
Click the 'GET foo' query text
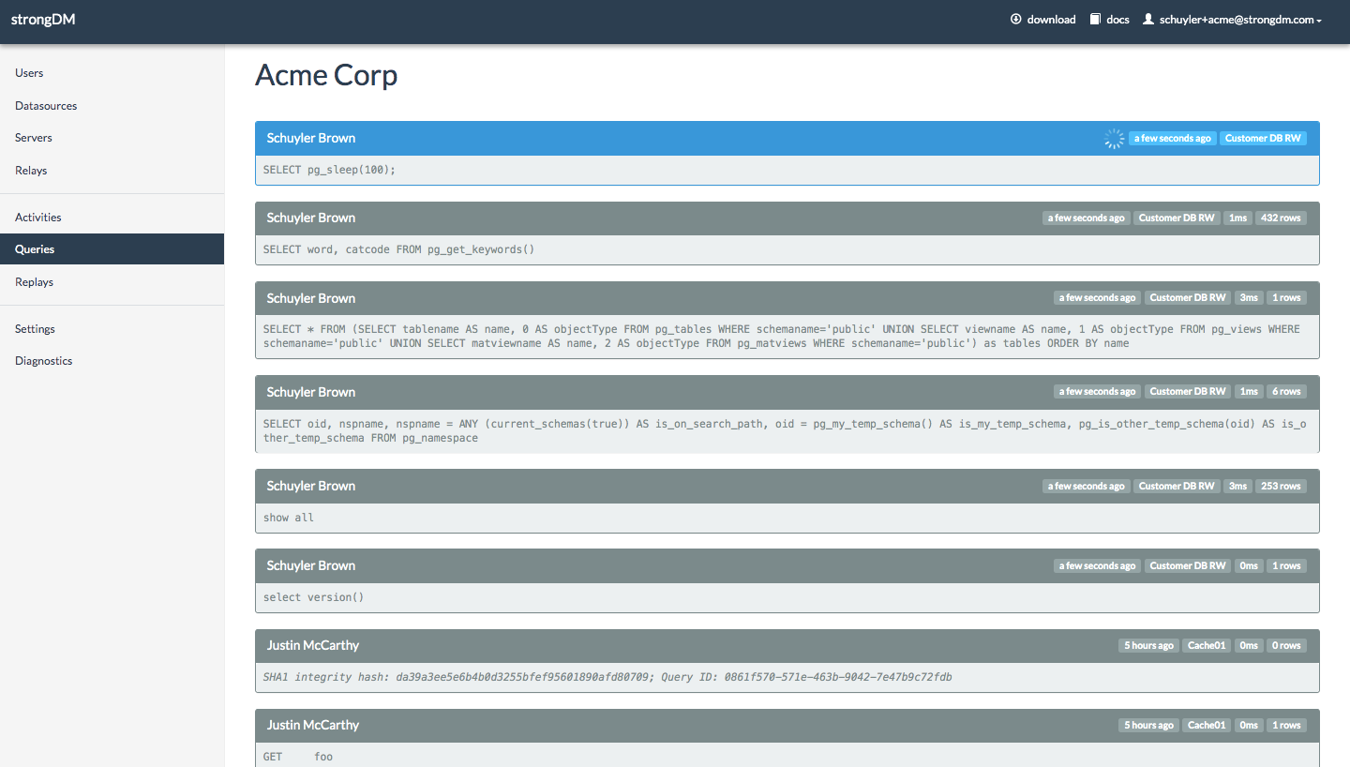(298, 757)
